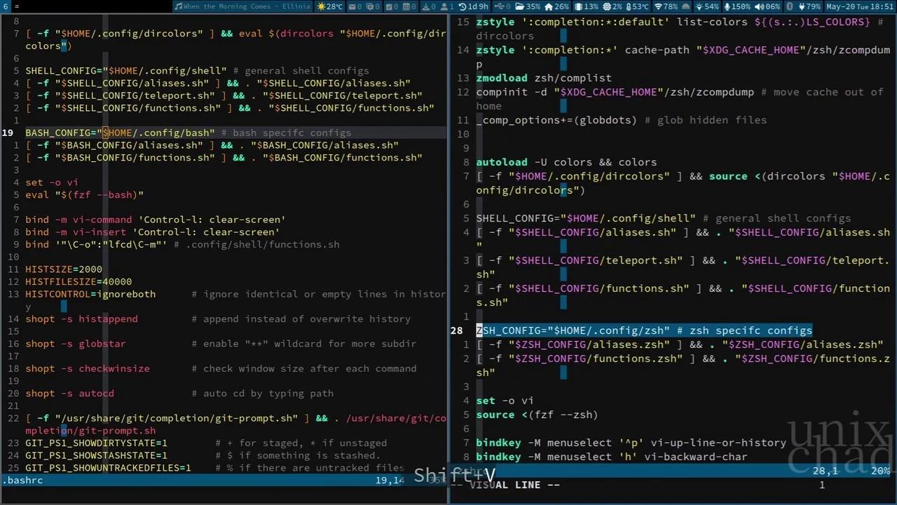Mute audio via the speaker icon
The image size is (897, 505).
pyautogui.click(x=758, y=6)
